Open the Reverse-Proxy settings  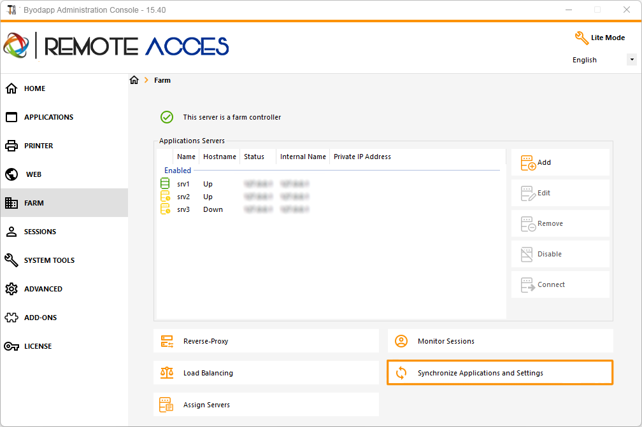point(266,341)
